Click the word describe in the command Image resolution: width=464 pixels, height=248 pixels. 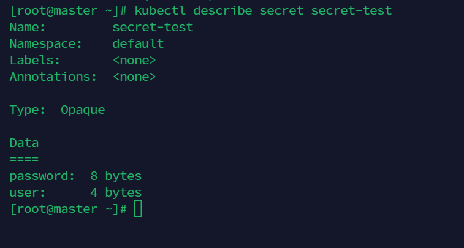[222, 11]
